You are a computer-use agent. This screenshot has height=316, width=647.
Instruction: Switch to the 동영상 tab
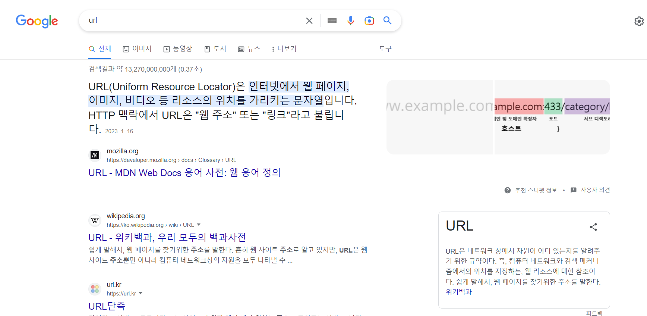click(x=178, y=49)
